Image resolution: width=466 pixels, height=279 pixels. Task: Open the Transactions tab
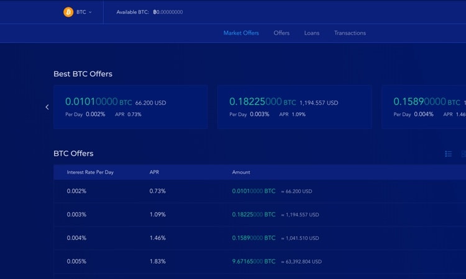point(350,33)
